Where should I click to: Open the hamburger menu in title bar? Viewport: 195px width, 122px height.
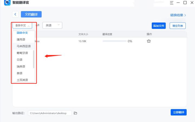pyautogui.click(x=172, y=3)
